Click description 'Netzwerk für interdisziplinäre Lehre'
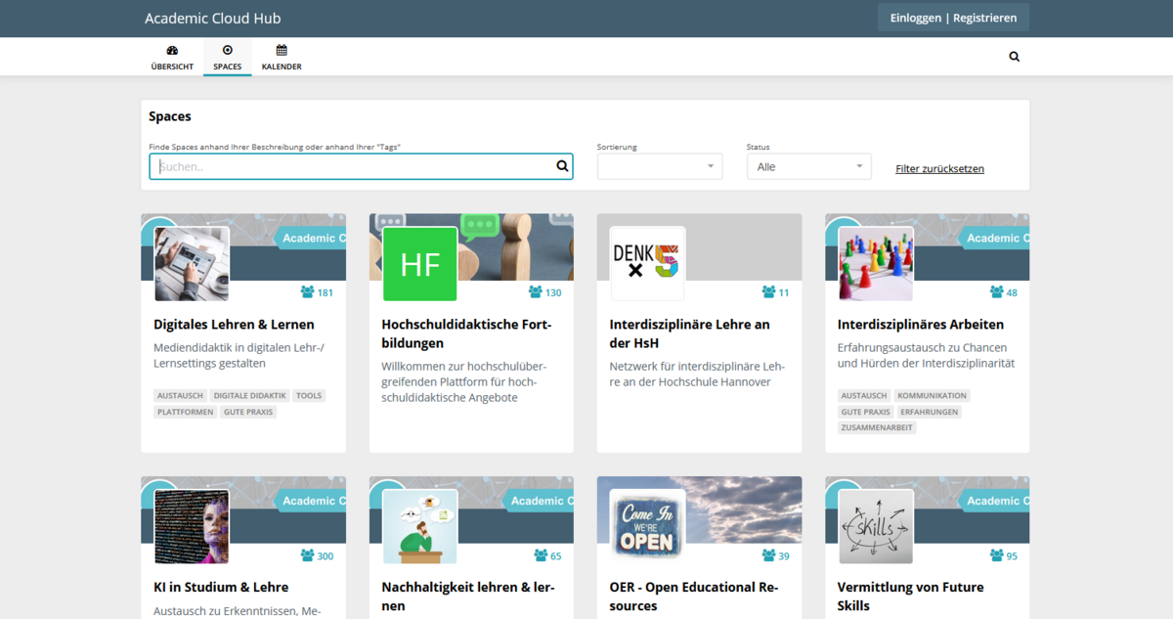 click(697, 374)
